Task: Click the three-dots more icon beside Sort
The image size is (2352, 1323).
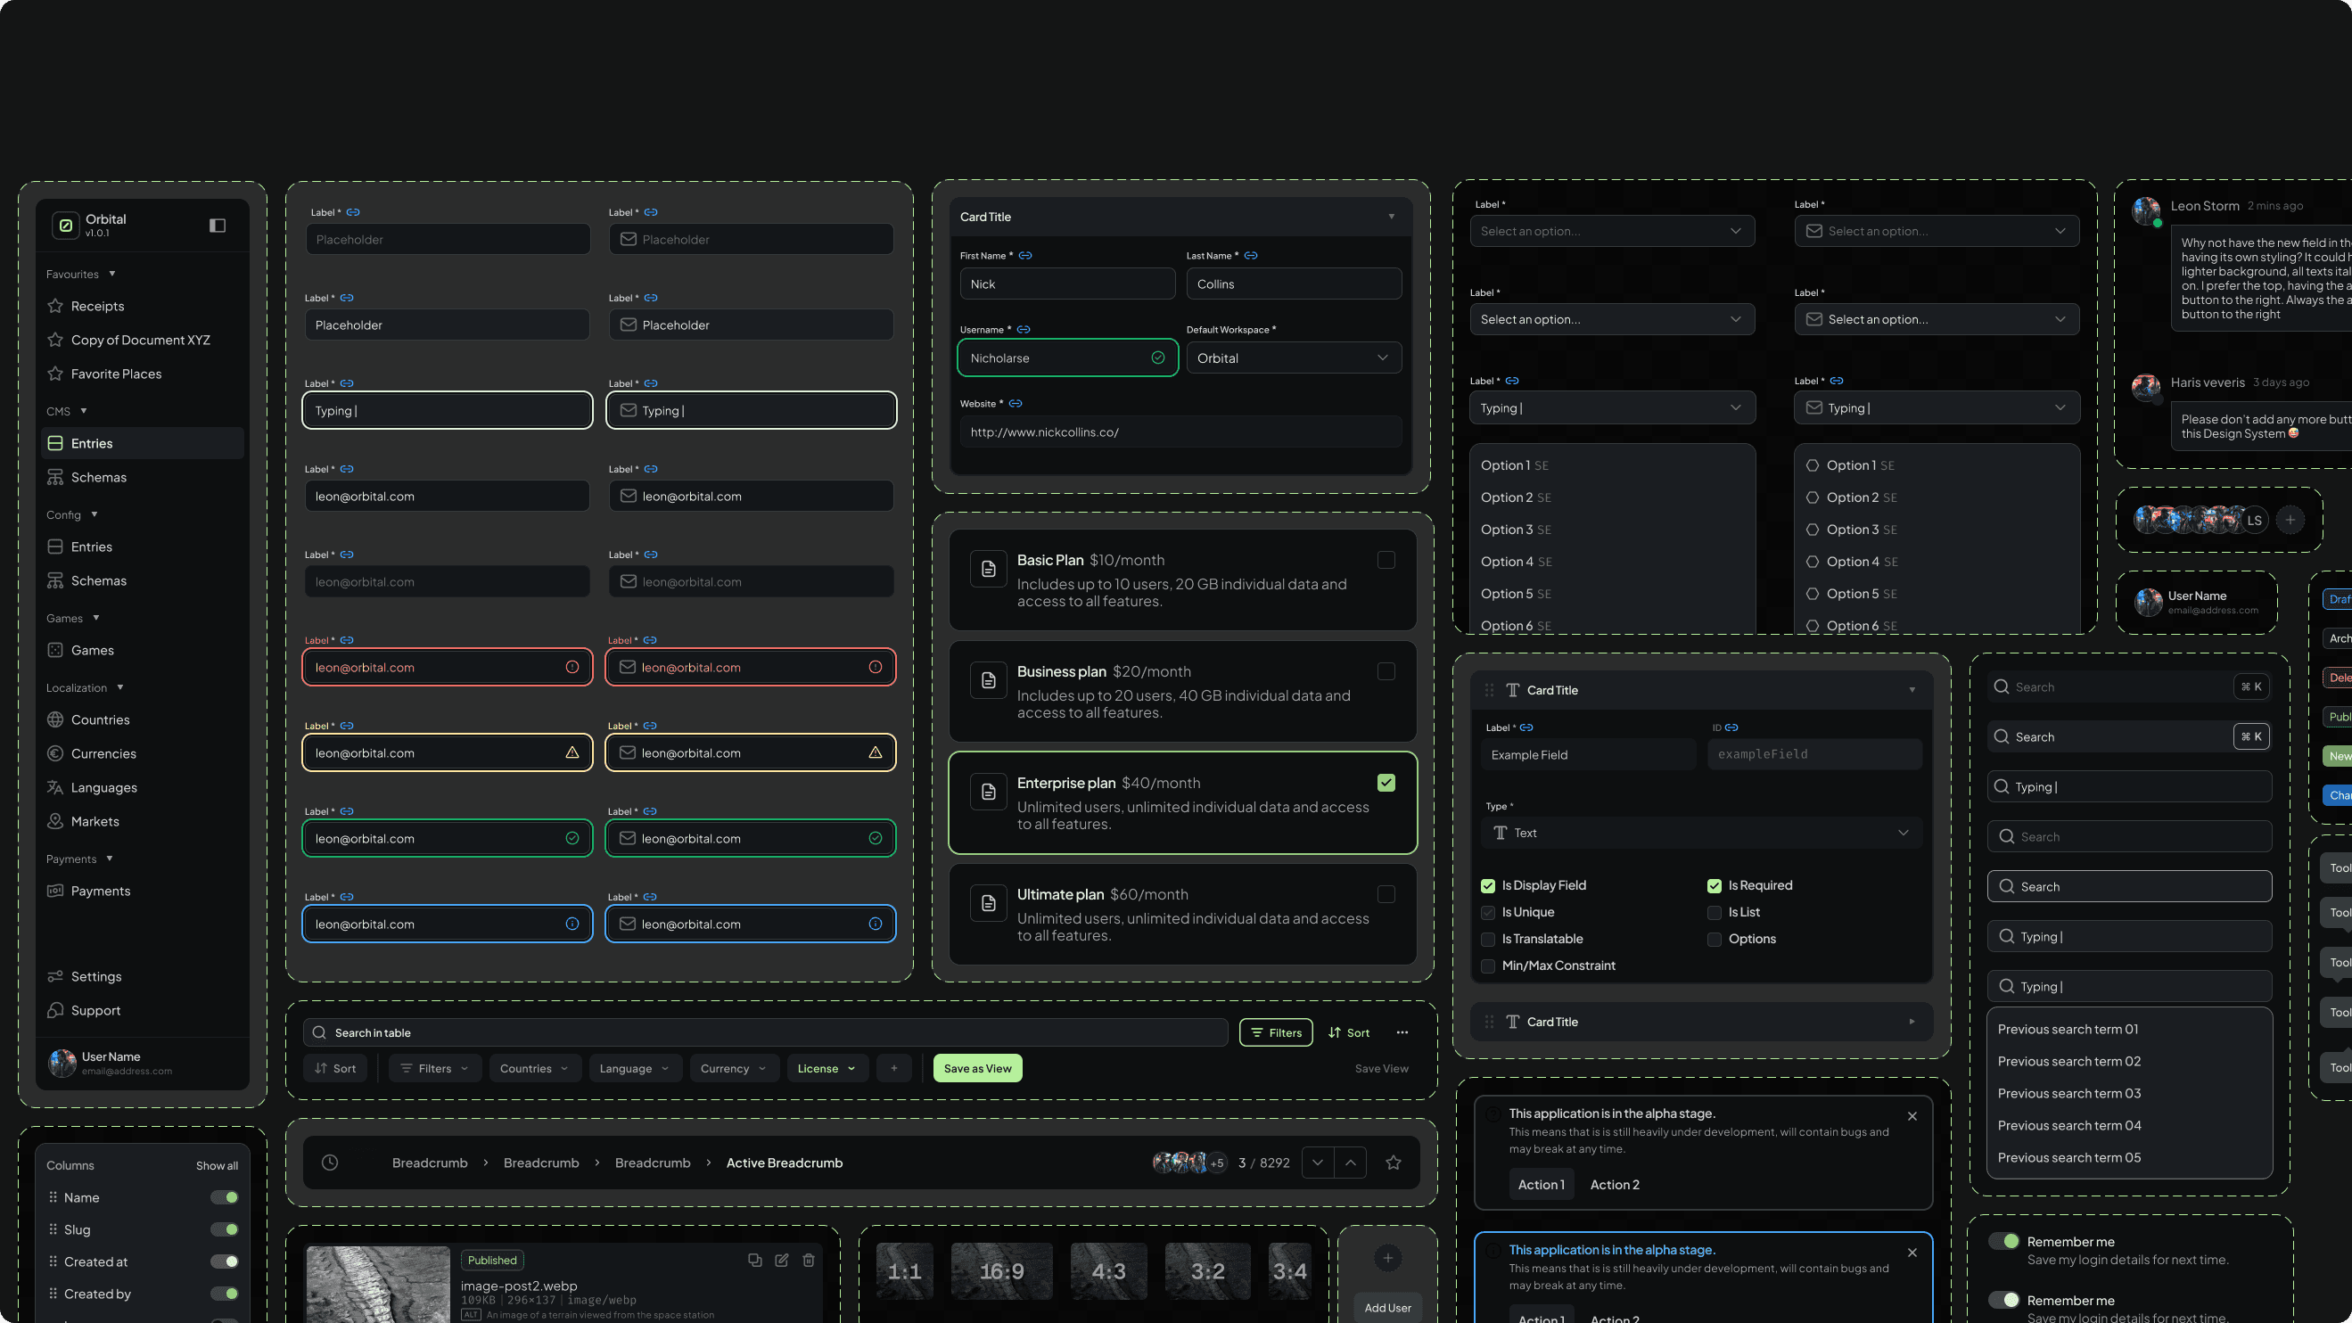Action: [1402, 1032]
